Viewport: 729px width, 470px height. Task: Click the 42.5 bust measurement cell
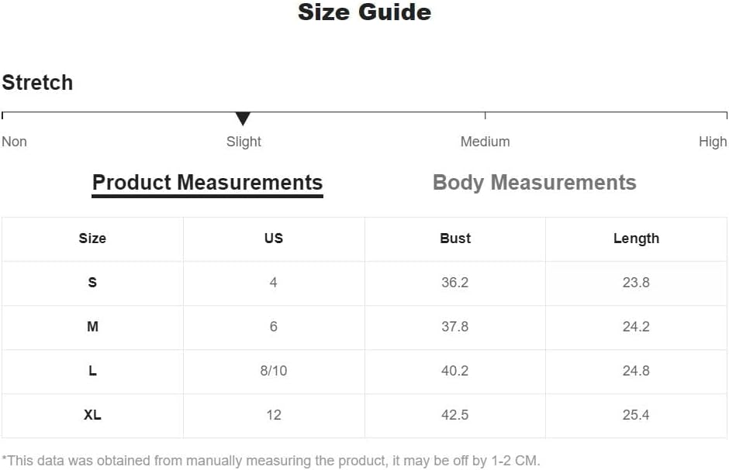click(455, 415)
